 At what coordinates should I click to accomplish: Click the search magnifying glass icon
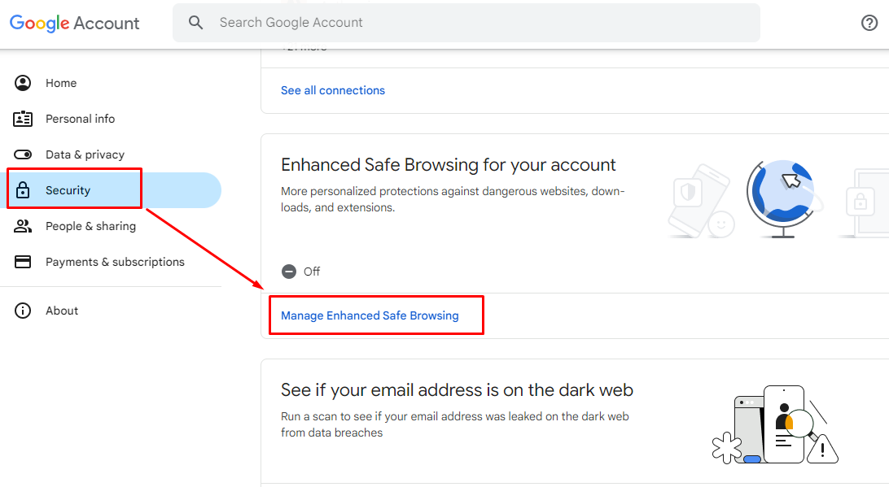[x=195, y=22]
